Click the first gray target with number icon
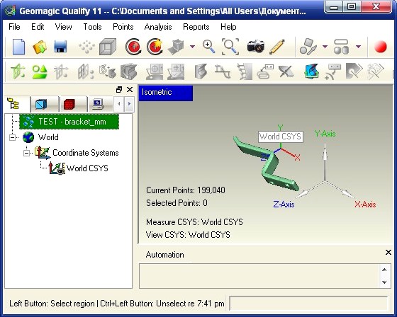 [x=155, y=71]
